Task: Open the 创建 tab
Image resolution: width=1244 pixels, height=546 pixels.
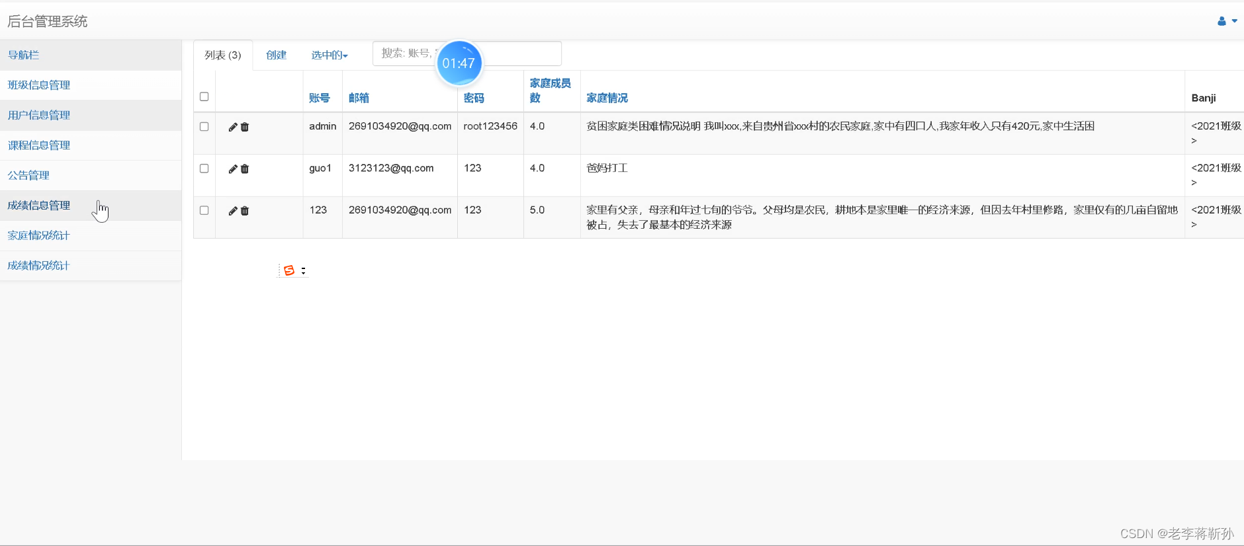Action: (x=277, y=55)
